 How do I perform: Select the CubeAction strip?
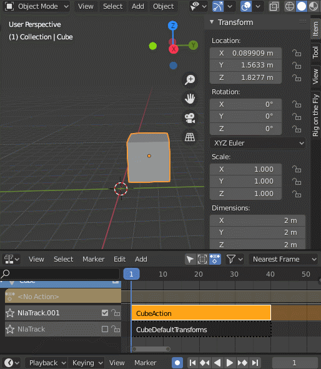[x=201, y=313]
